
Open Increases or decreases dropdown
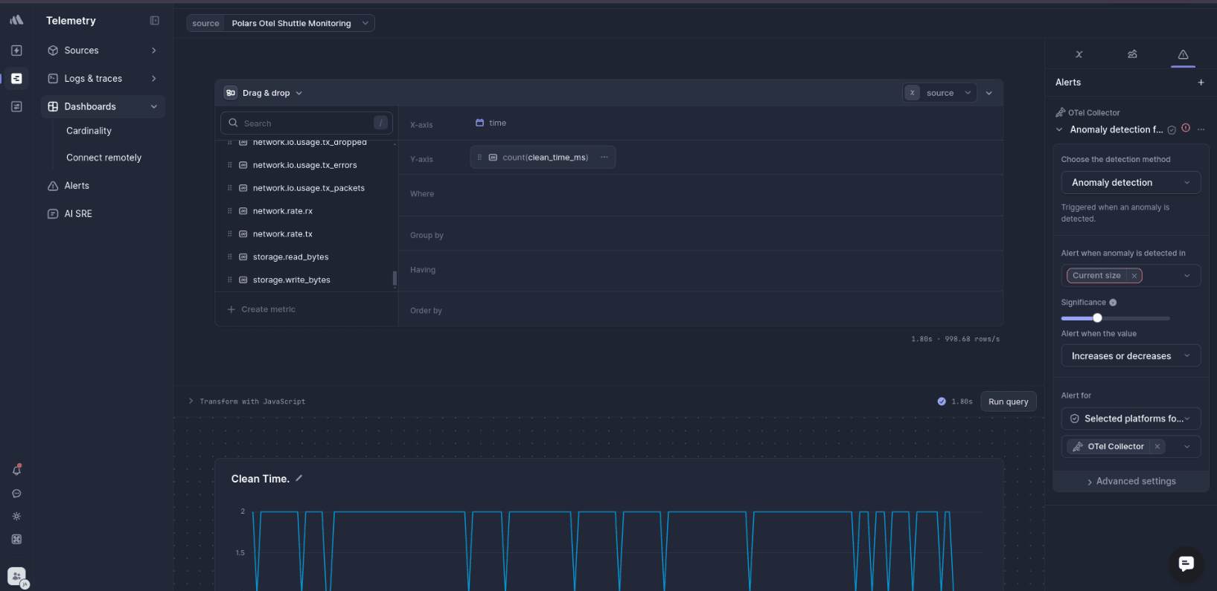1130,356
